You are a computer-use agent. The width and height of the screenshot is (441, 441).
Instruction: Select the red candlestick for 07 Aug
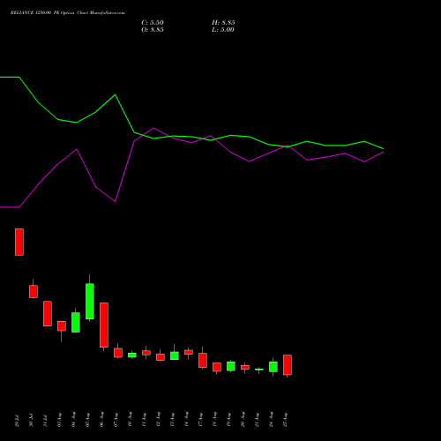118,353
